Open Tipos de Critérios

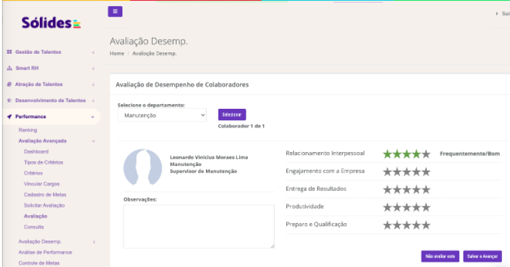point(43,162)
